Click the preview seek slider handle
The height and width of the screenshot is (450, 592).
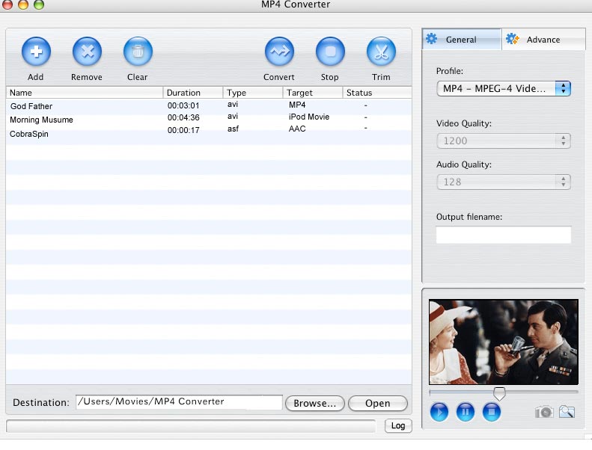tap(499, 392)
